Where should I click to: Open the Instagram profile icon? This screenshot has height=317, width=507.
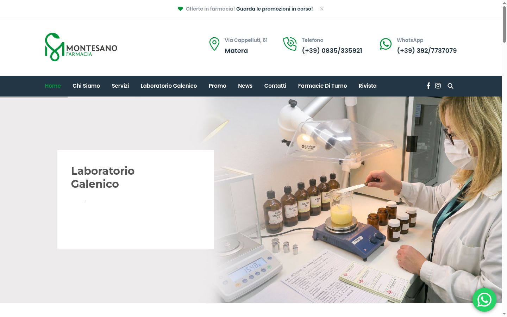[x=438, y=86]
